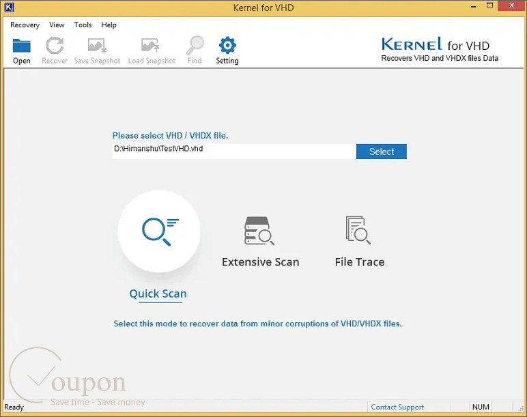527x417 pixels.
Task: Open the Help menu
Action: (109, 25)
